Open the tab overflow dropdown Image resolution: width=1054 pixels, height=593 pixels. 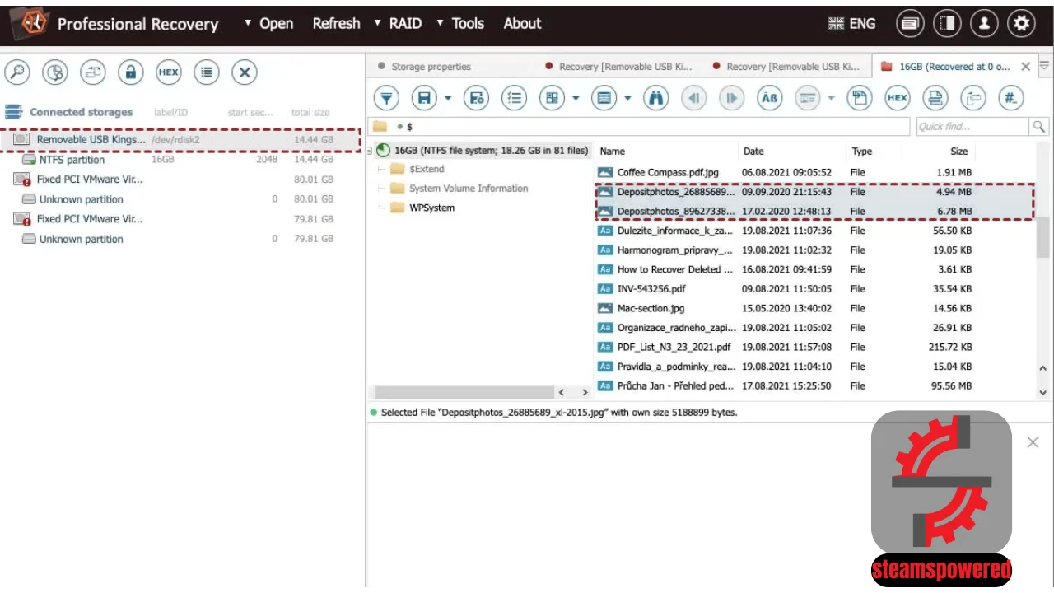point(1044,66)
